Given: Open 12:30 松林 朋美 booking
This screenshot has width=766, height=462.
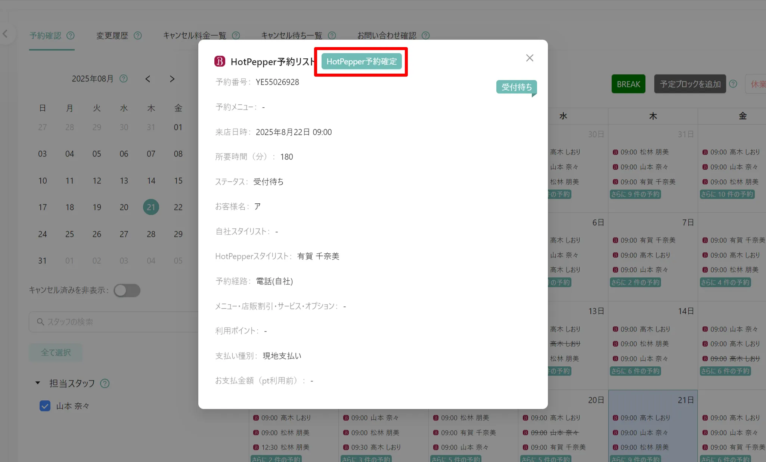Looking at the screenshot, I should 281,447.
